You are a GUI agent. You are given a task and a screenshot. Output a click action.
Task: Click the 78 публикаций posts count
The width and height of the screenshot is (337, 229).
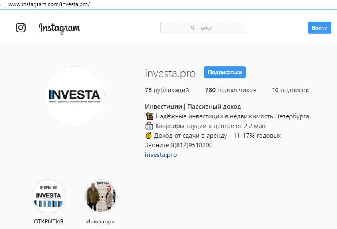(x=167, y=90)
